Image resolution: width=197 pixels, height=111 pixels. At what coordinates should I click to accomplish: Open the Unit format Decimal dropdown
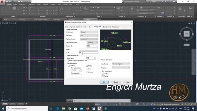pos(89,32)
